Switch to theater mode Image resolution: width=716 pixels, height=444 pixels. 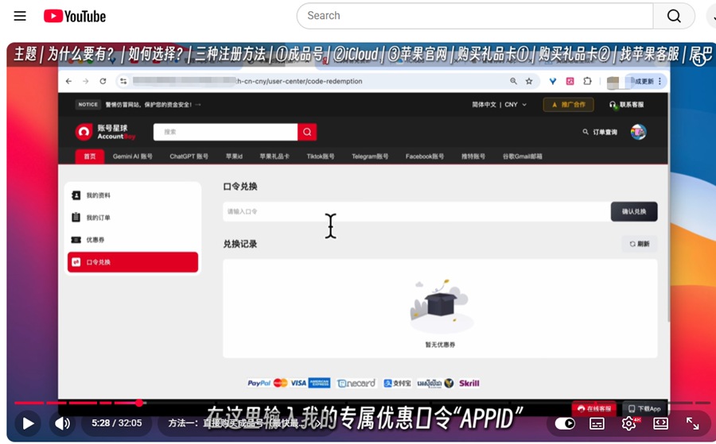click(x=661, y=423)
